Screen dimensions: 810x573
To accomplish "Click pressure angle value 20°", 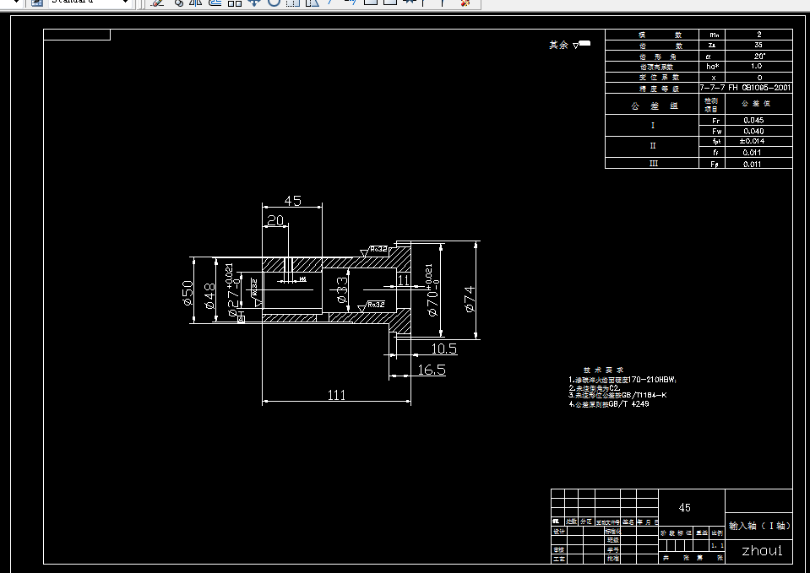I will coord(758,56).
